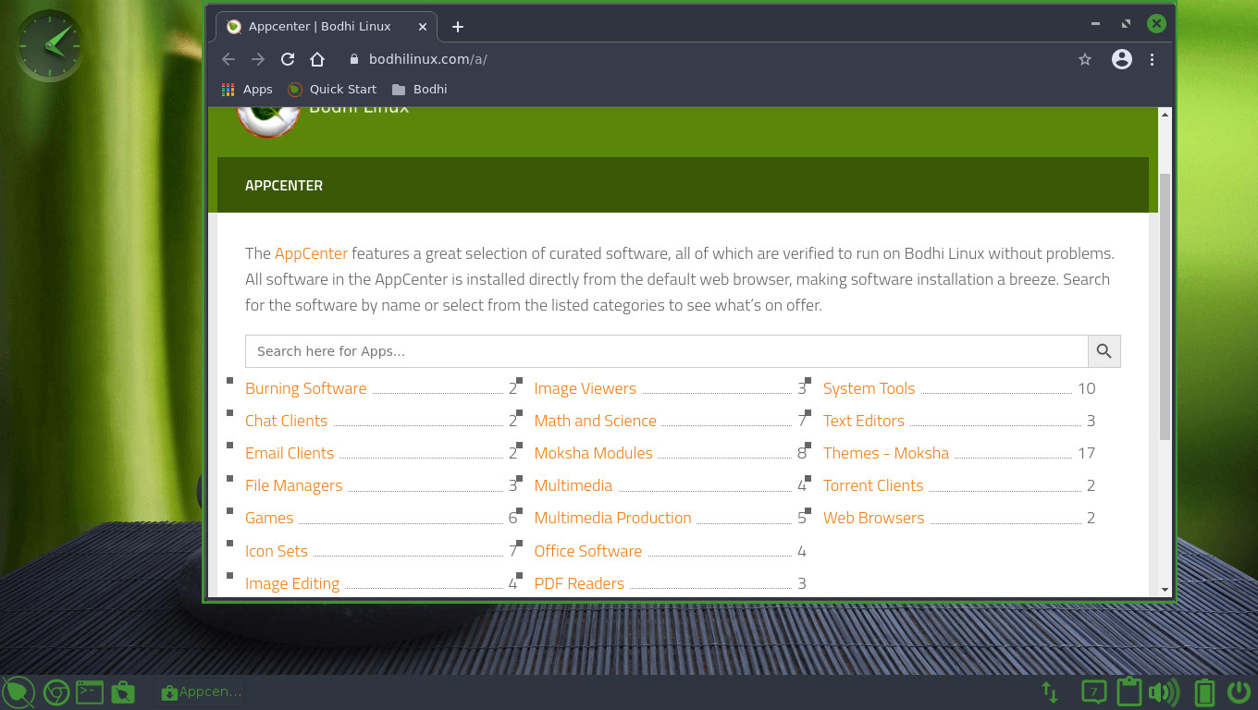Screen dimensions: 1258x710
Task: Click the APPCENTER page heading
Action: coord(284,186)
